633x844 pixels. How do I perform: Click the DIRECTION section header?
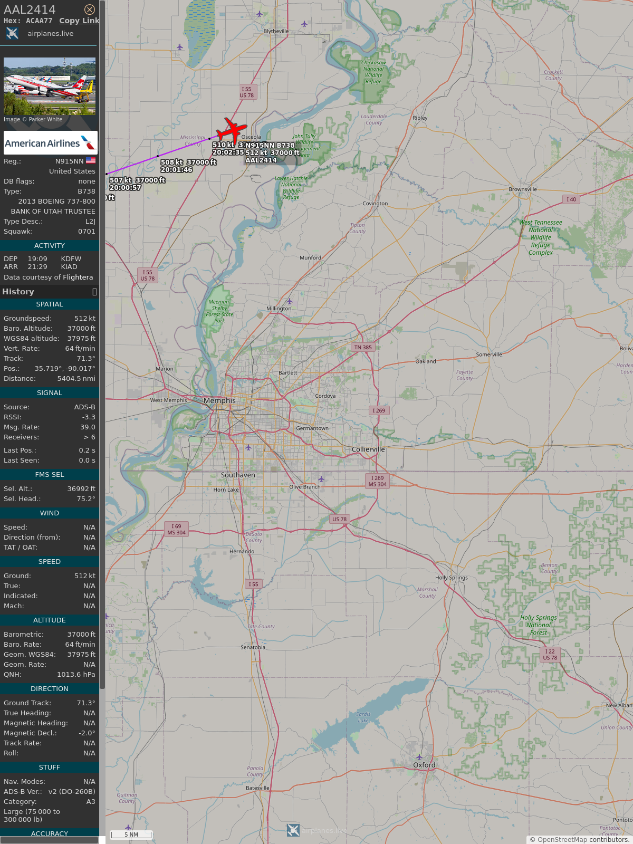[50, 689]
